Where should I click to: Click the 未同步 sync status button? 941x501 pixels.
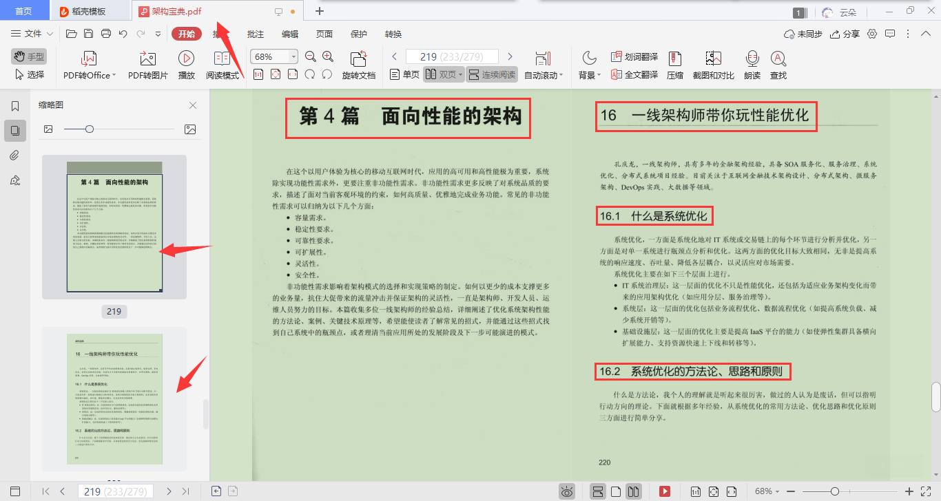pos(803,34)
